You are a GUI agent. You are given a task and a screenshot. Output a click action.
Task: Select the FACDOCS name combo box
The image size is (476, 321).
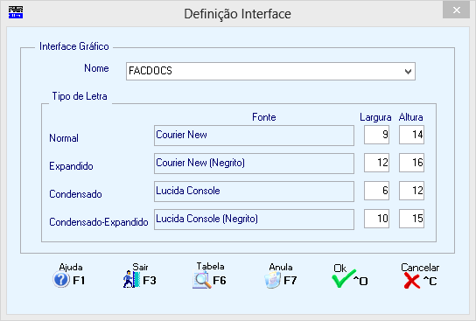[270, 72]
